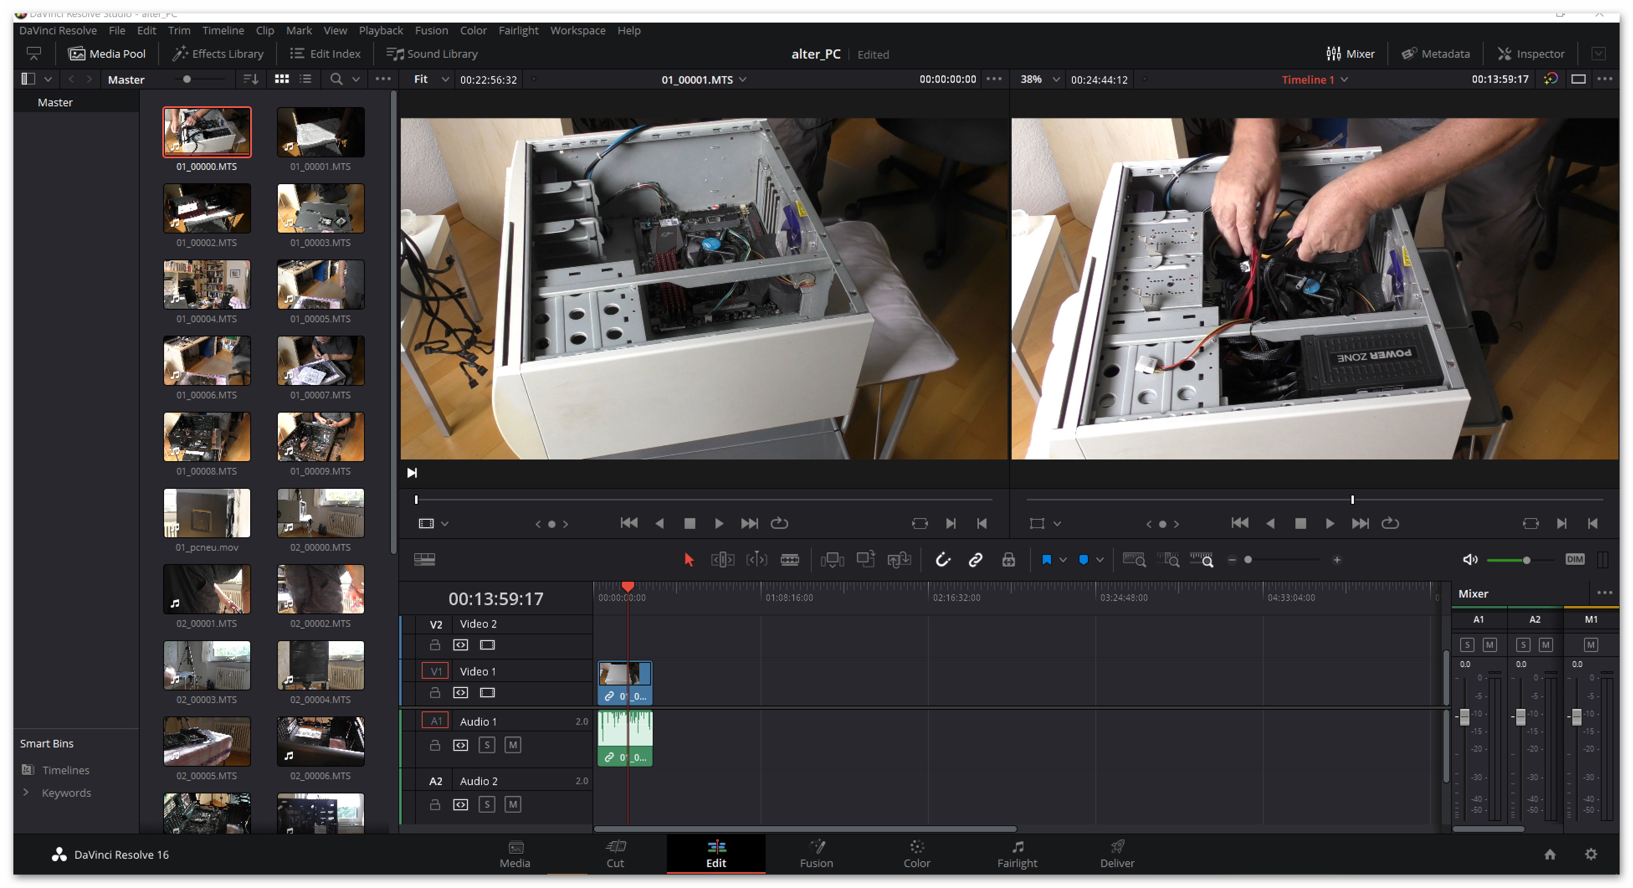This screenshot has height=888, width=1633.
Task: Mute the Audio 1 track
Action: coord(512,745)
